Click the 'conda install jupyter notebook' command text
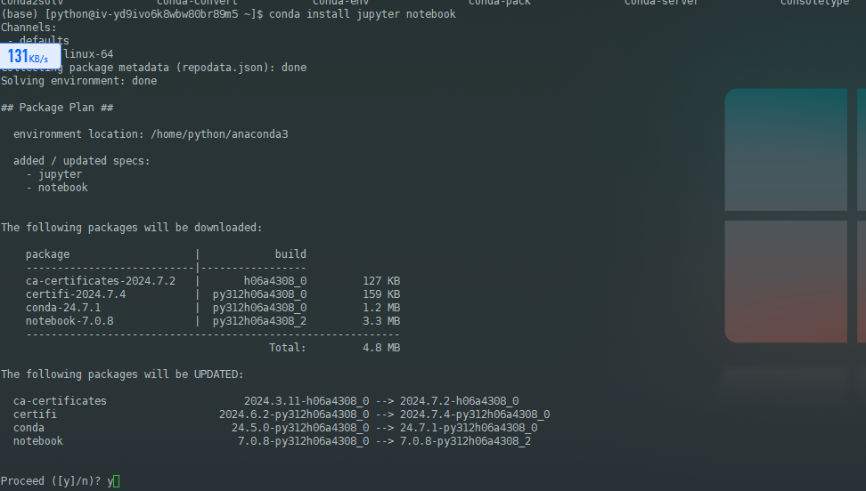 click(363, 14)
